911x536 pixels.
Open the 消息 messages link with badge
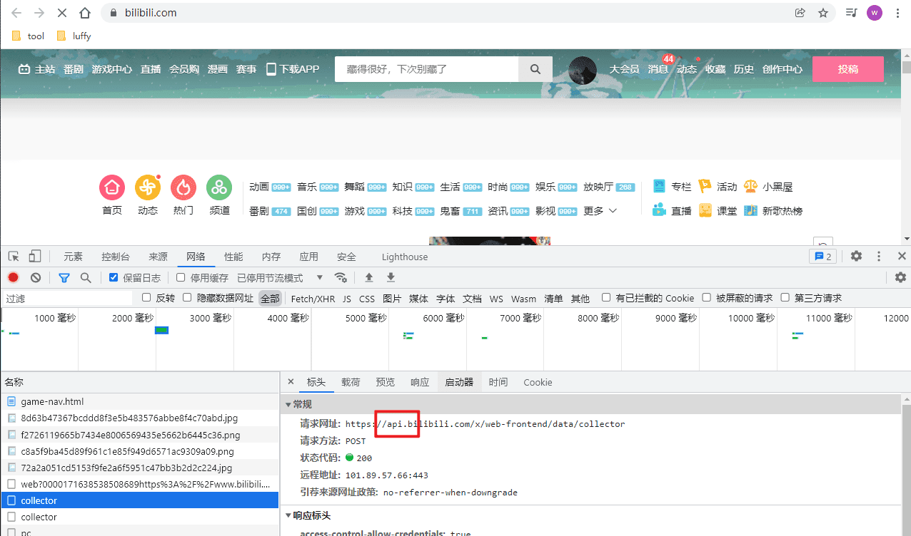[658, 69]
